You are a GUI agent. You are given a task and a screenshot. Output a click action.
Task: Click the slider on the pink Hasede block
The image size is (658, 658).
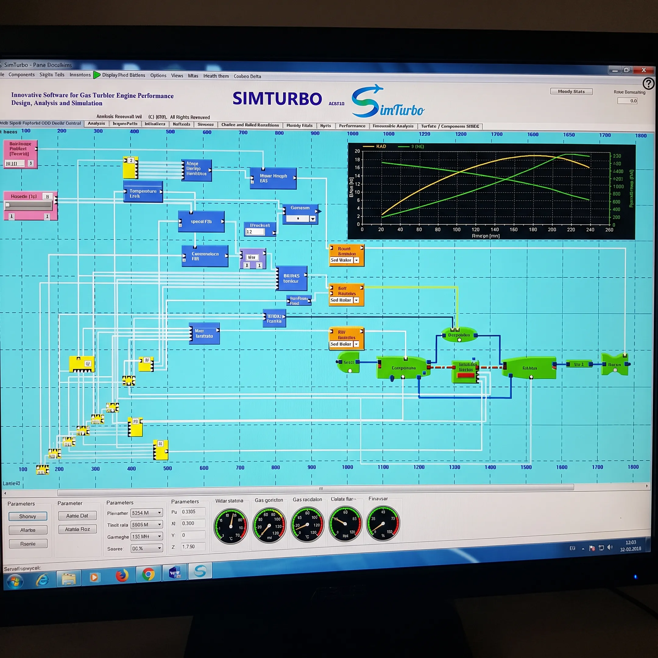click(x=29, y=205)
